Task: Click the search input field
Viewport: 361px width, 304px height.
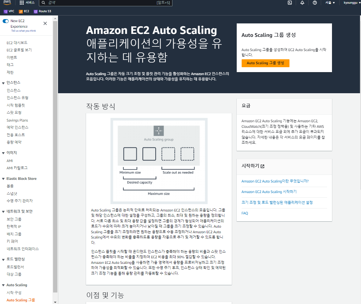Action: 105,3
